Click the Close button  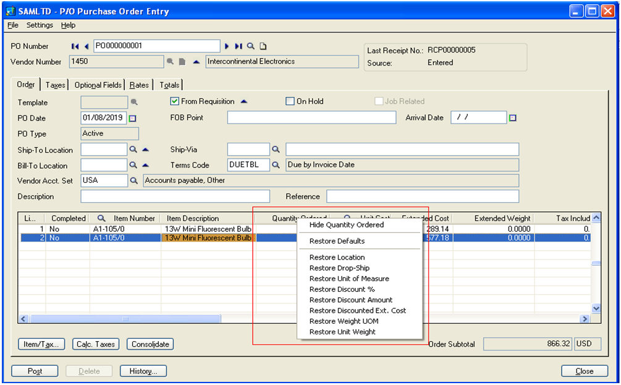tap(585, 371)
